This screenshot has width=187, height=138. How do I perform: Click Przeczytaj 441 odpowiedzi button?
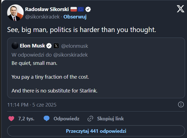point(96,131)
